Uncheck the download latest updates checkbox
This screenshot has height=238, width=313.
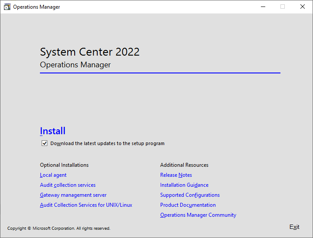point(44,143)
